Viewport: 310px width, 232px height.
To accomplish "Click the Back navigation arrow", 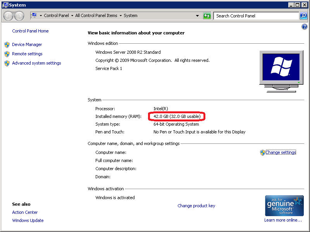I will [x=8, y=16].
